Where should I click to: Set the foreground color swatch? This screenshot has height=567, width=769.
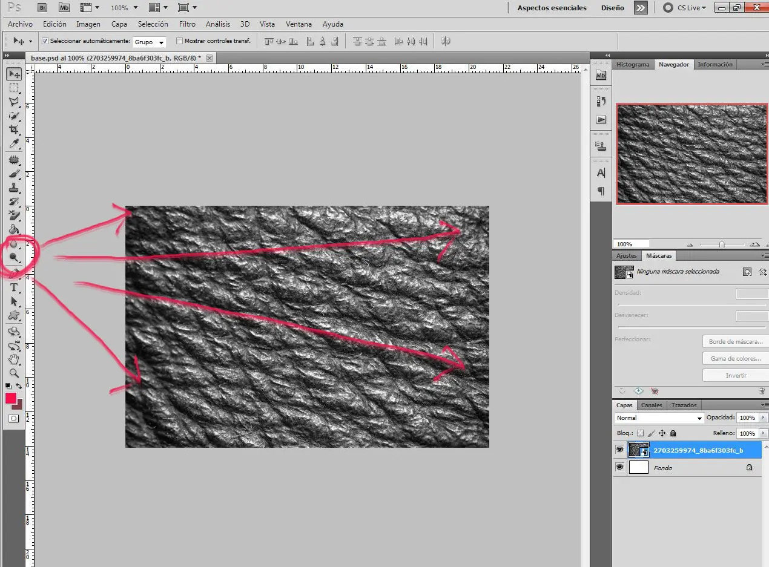click(x=11, y=398)
